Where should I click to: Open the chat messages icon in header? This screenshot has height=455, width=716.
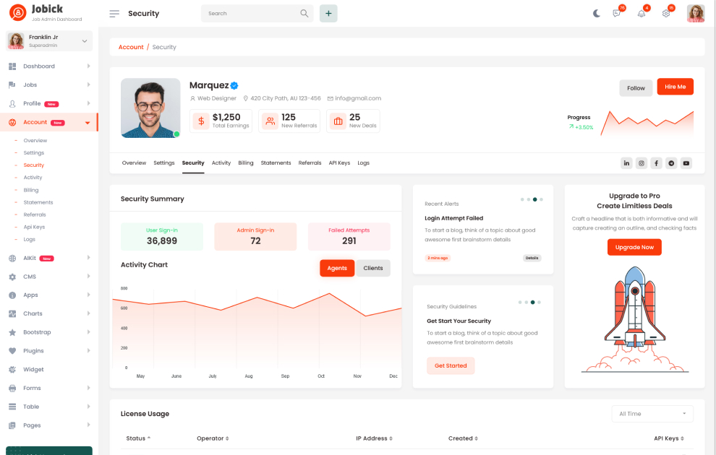tap(617, 13)
